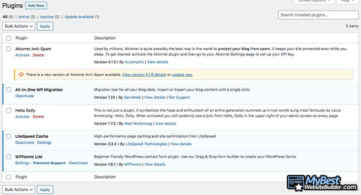
Task: Deactivate the LiteSpeed Cache plugin
Action: tap(24, 143)
